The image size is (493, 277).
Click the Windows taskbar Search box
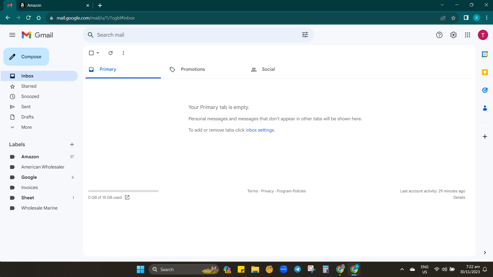point(184,269)
